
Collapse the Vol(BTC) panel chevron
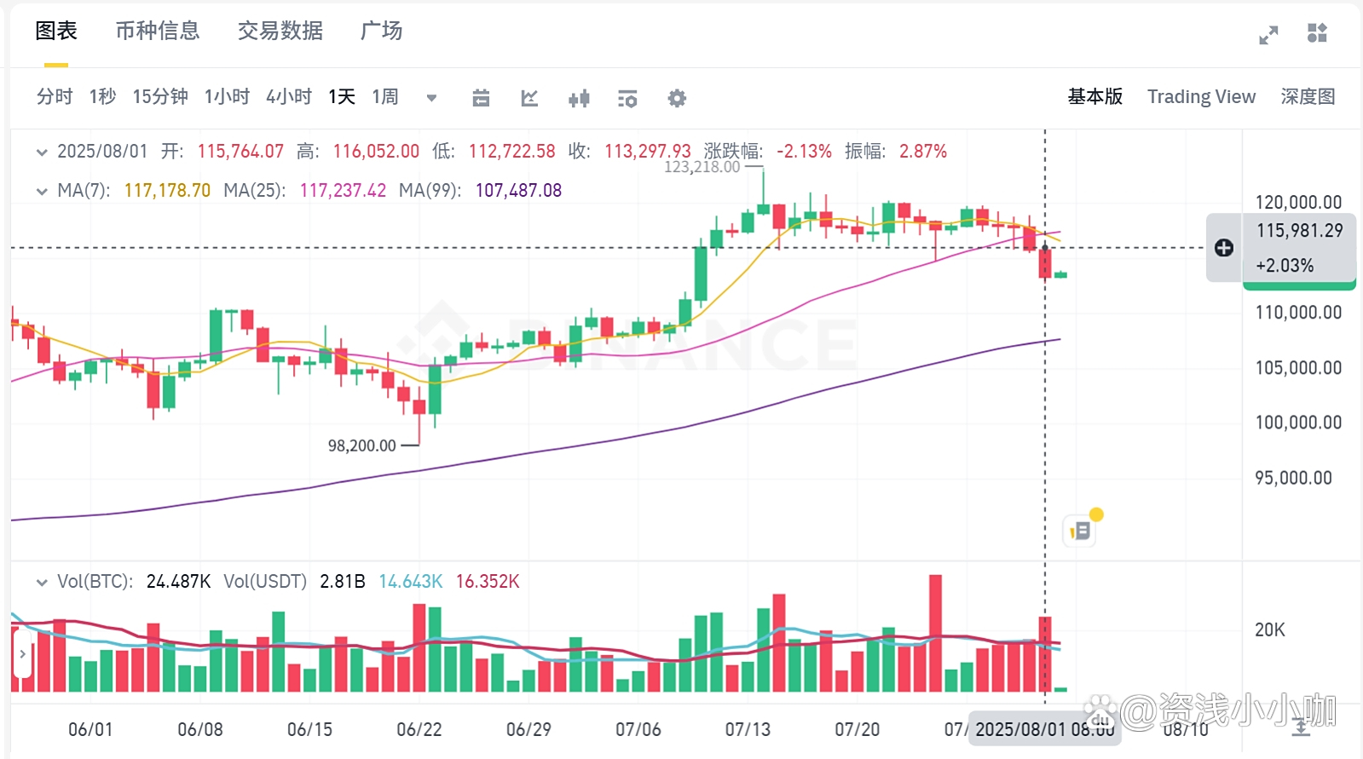click(42, 583)
